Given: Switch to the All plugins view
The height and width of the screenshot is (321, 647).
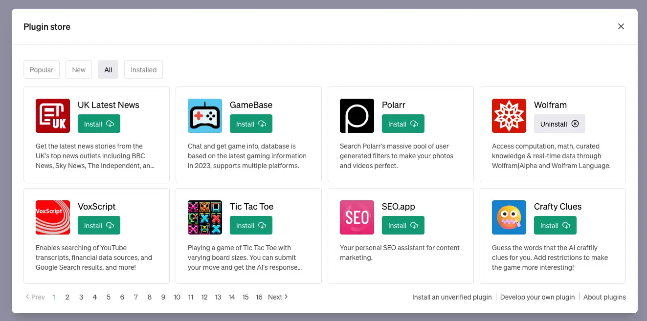Looking at the screenshot, I should coord(108,69).
